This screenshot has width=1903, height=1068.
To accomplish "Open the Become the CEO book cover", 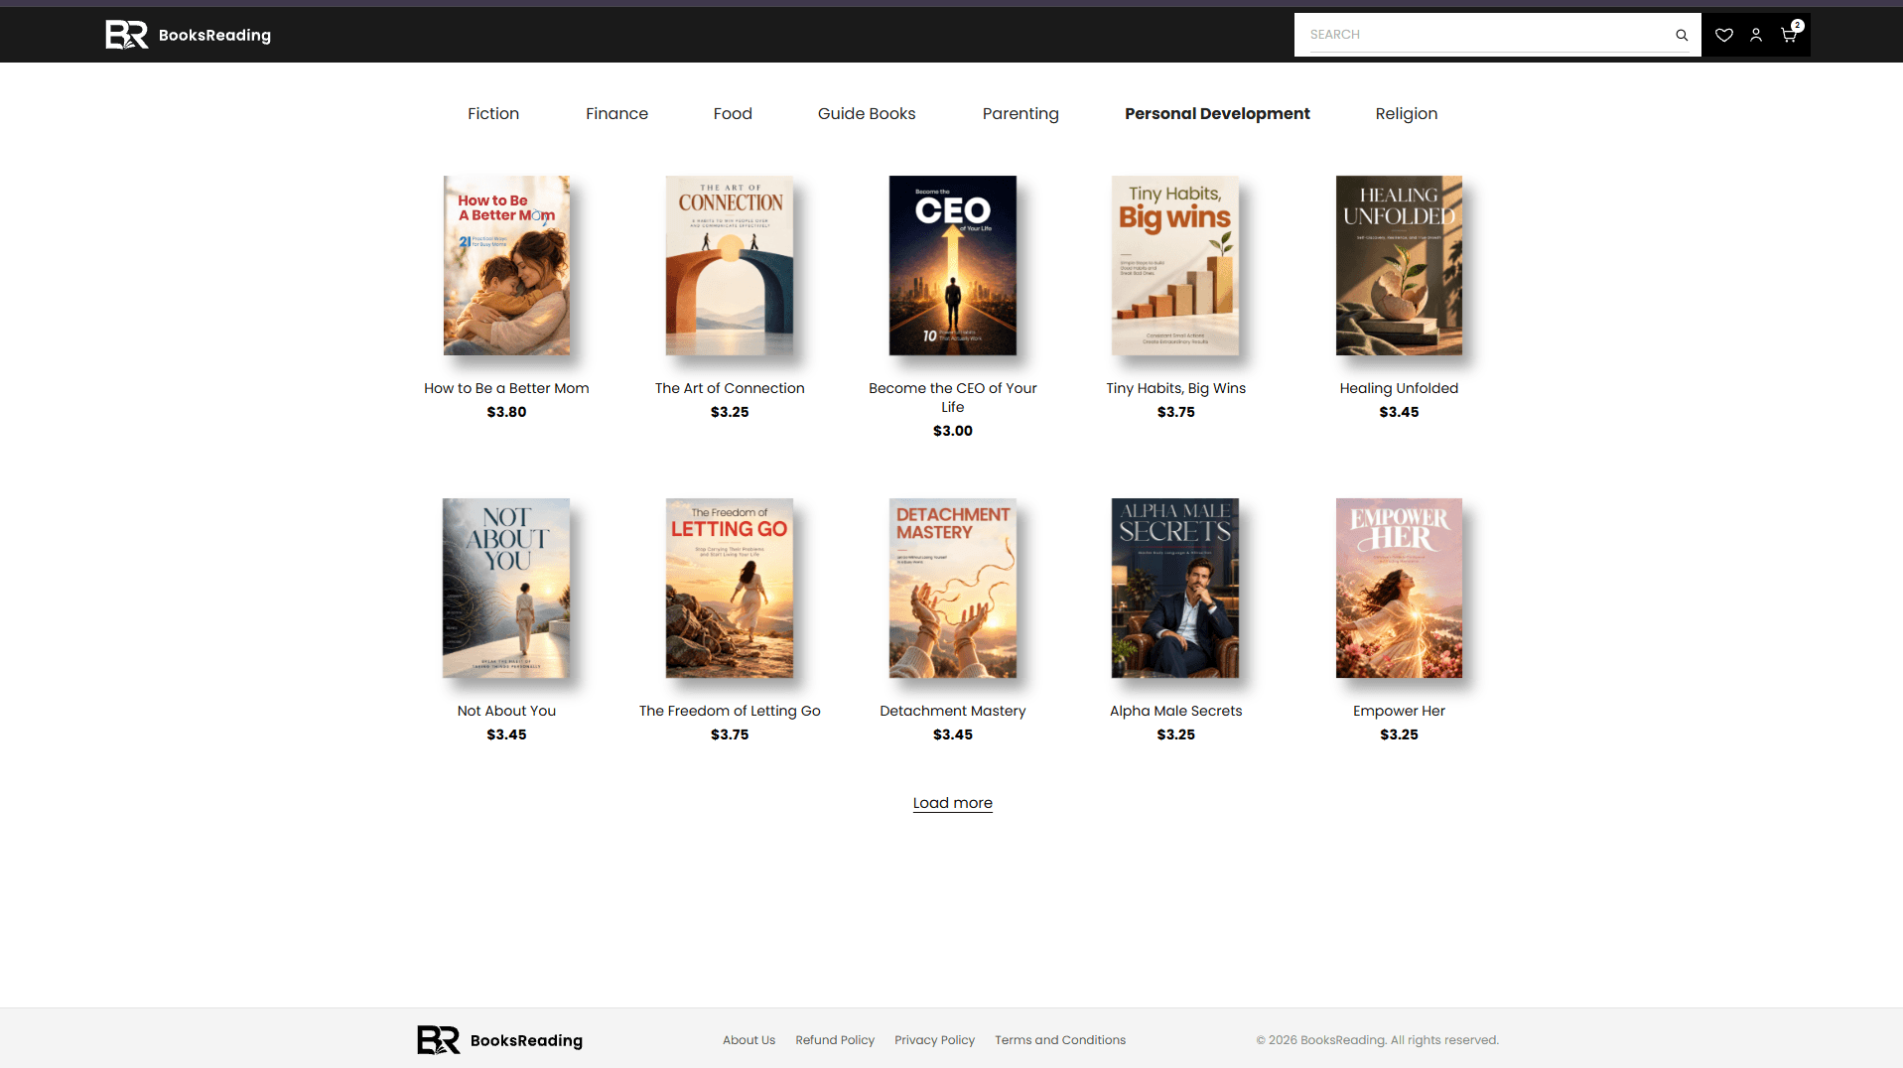I will [x=953, y=265].
